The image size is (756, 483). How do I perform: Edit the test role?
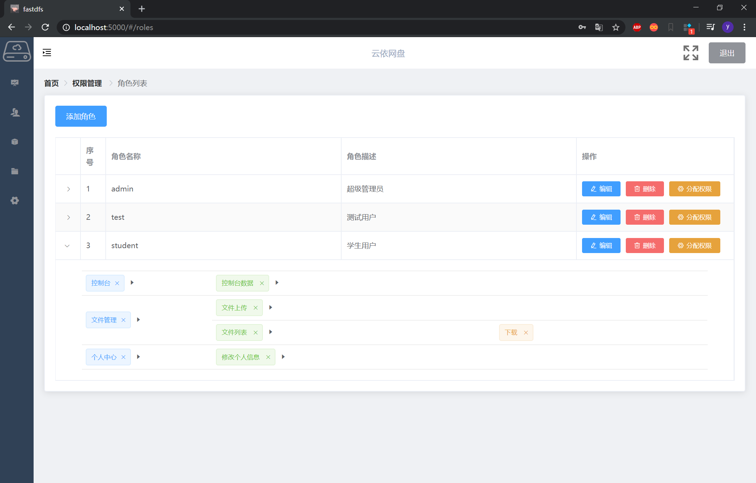point(601,217)
